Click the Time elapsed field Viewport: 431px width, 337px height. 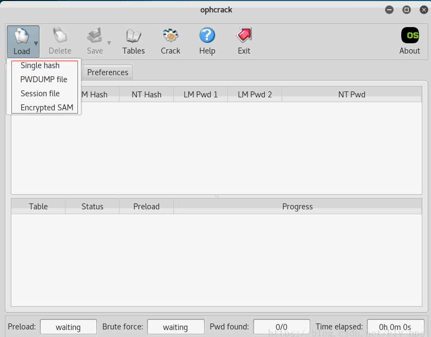click(396, 327)
